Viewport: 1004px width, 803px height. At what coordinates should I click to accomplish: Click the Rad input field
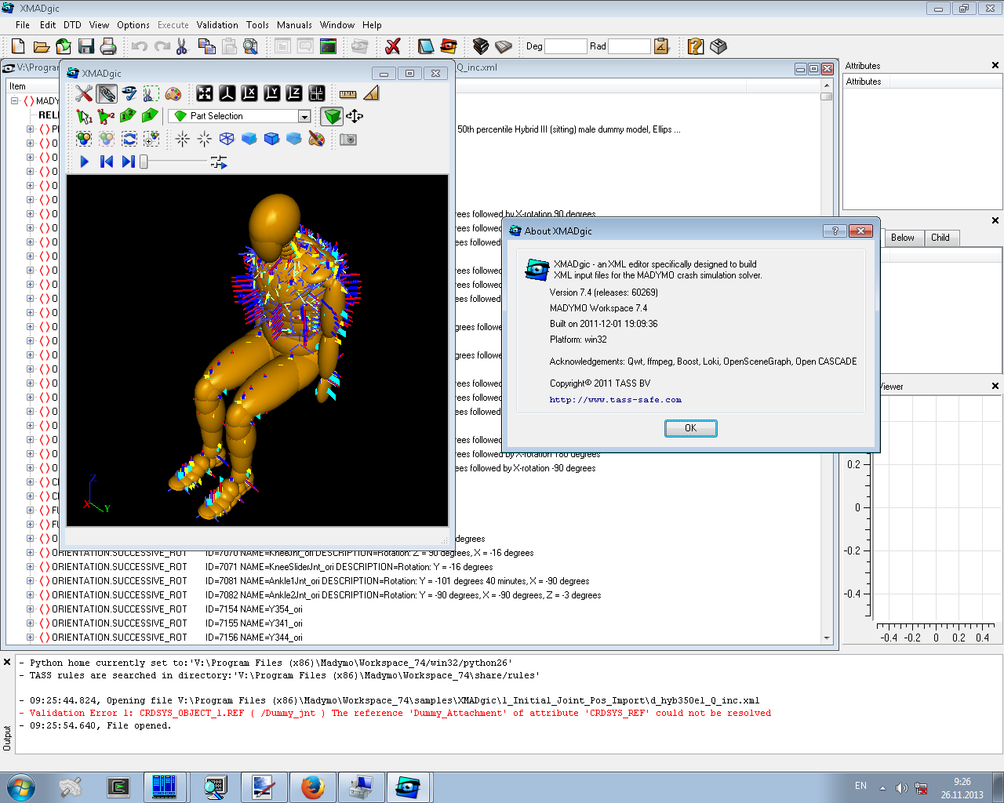[629, 46]
